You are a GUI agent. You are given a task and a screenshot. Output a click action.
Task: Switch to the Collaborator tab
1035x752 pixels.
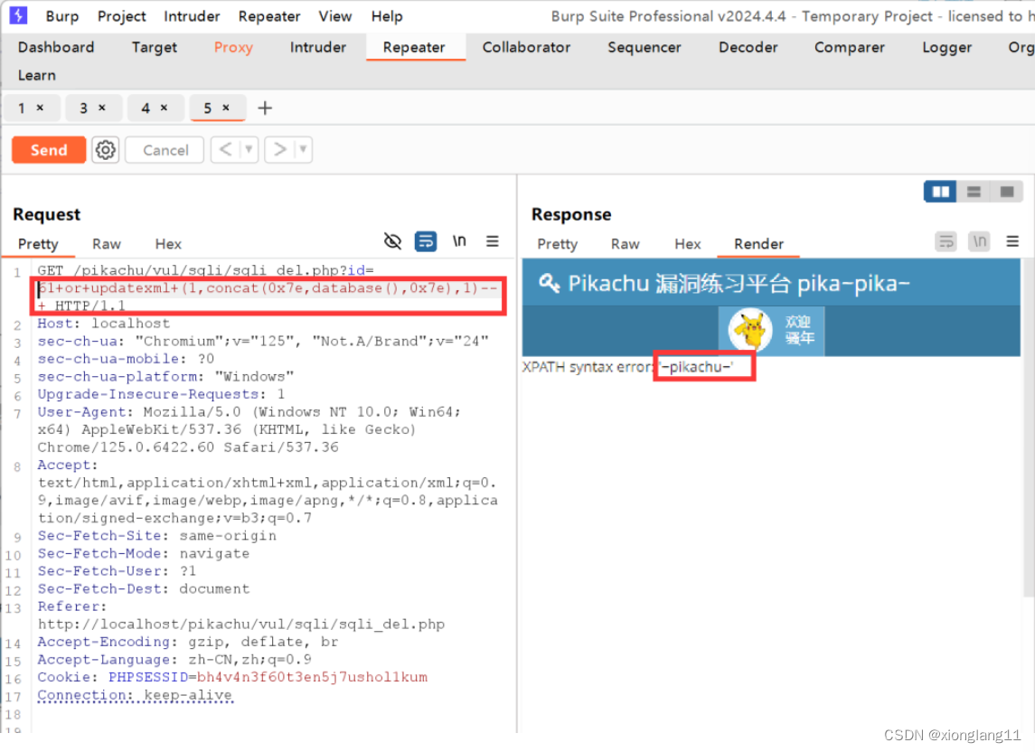click(x=526, y=47)
